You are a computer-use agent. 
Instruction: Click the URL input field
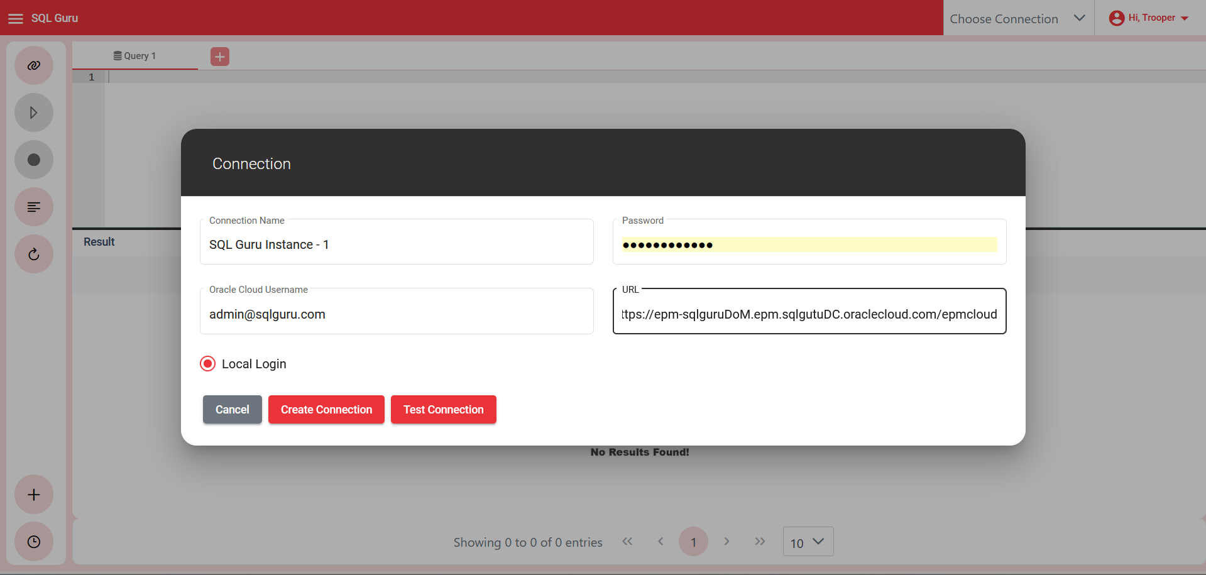click(809, 312)
